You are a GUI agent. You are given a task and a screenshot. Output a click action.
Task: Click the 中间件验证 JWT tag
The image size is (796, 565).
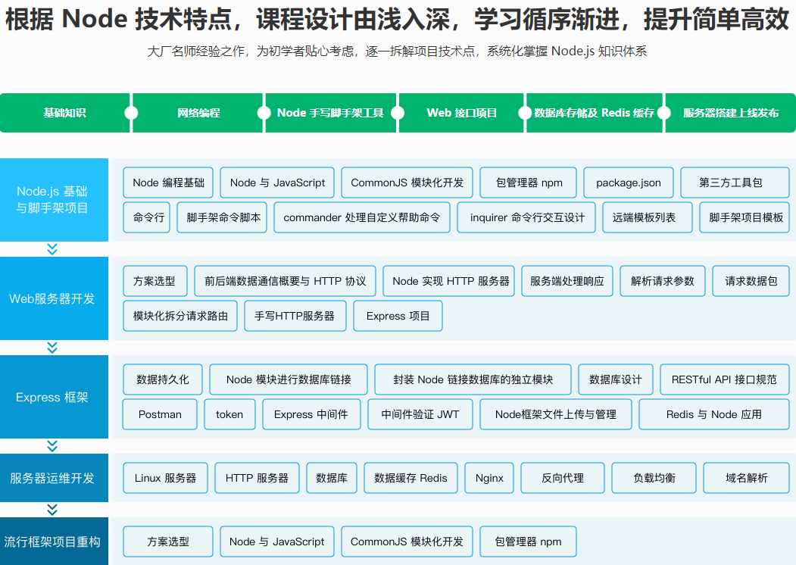[x=420, y=414]
